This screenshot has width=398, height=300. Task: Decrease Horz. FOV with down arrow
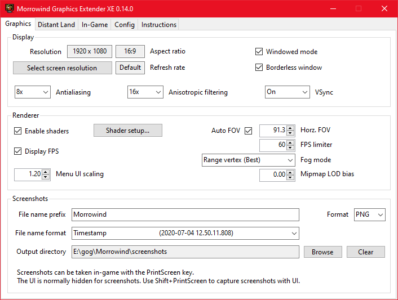[290, 133]
